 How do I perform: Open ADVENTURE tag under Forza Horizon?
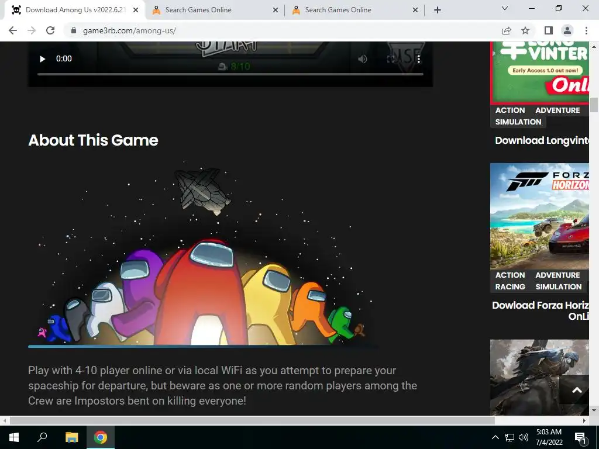[557, 275]
